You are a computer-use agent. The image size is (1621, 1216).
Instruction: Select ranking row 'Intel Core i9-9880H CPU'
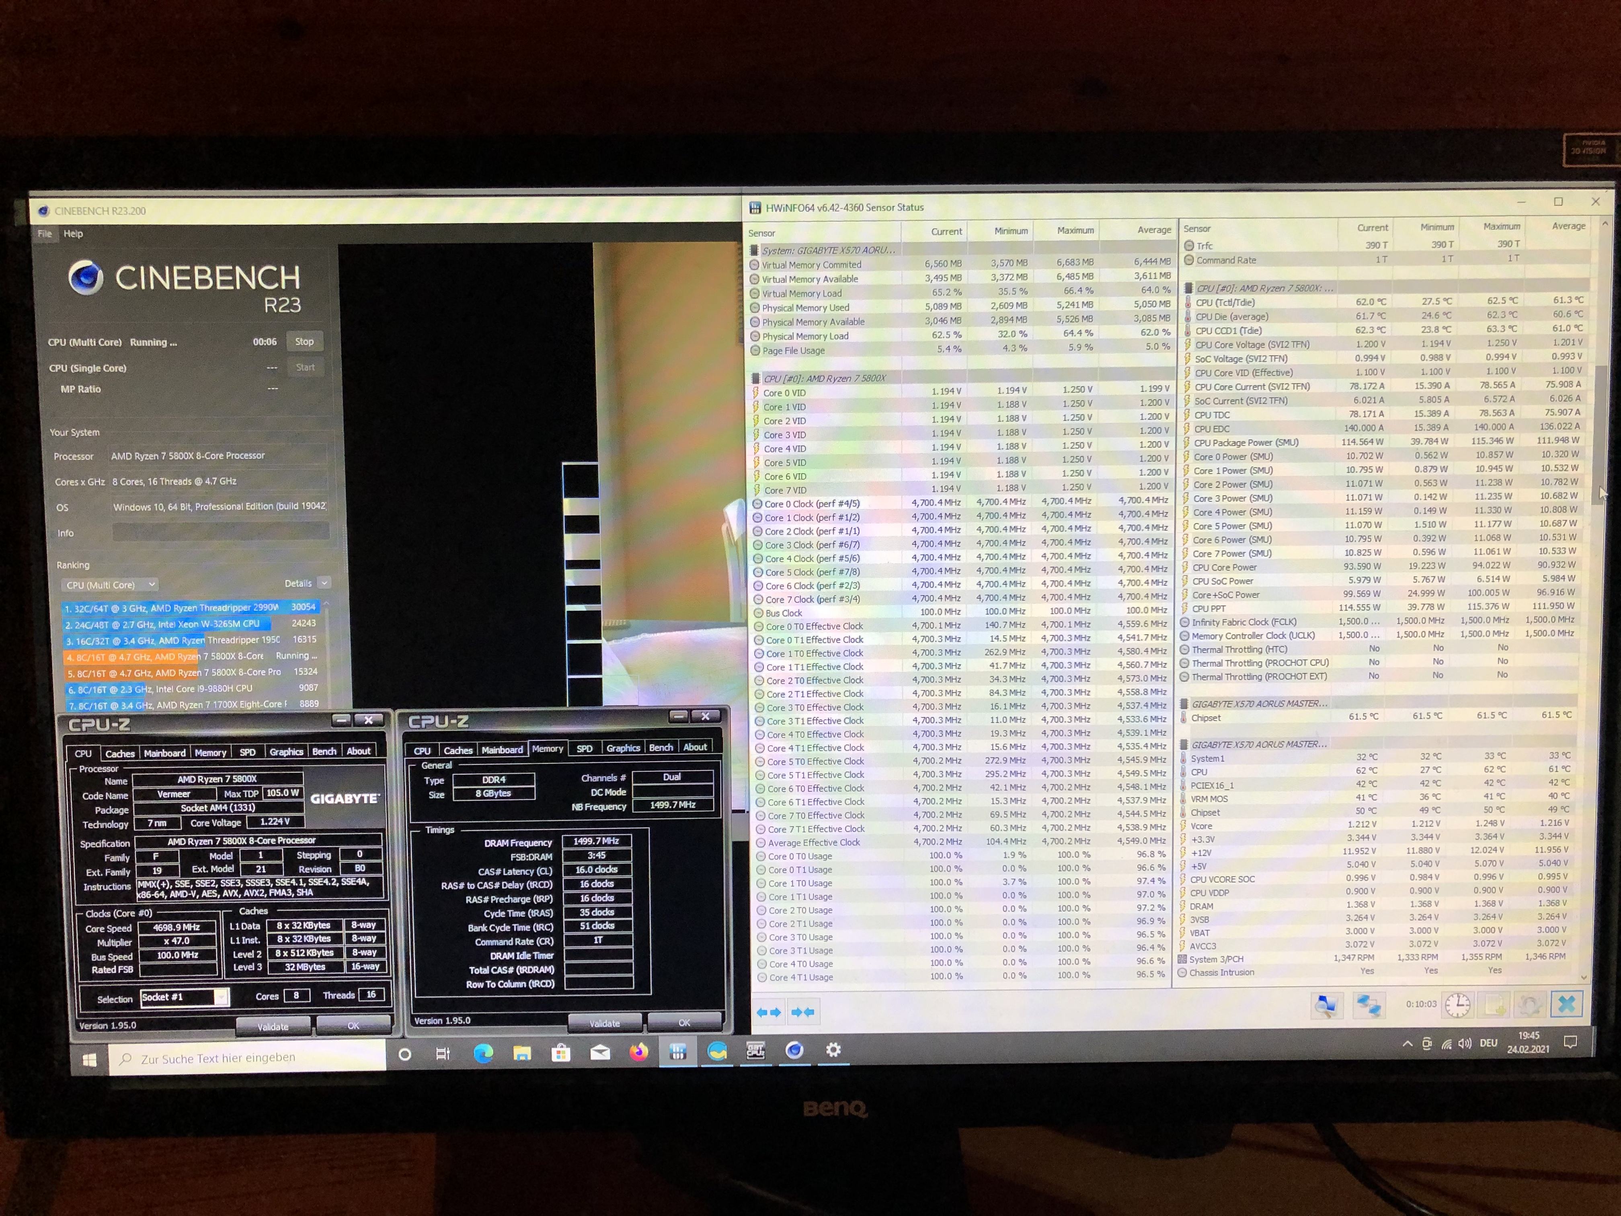(x=191, y=689)
